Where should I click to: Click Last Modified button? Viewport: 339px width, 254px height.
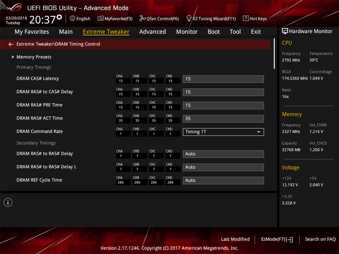[235, 239]
